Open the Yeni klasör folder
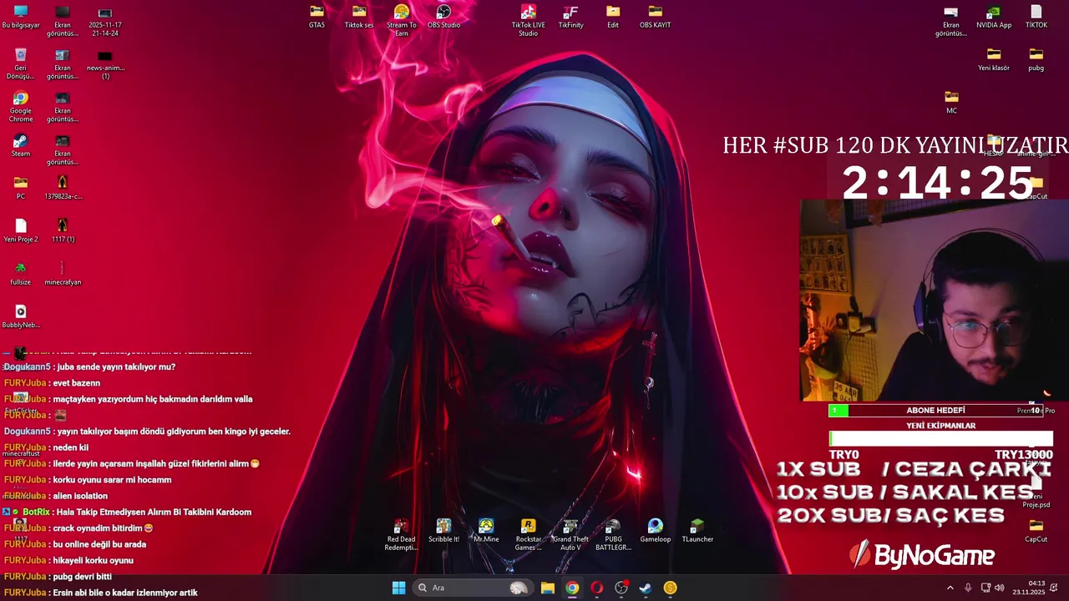The image size is (1069, 601). click(994, 59)
